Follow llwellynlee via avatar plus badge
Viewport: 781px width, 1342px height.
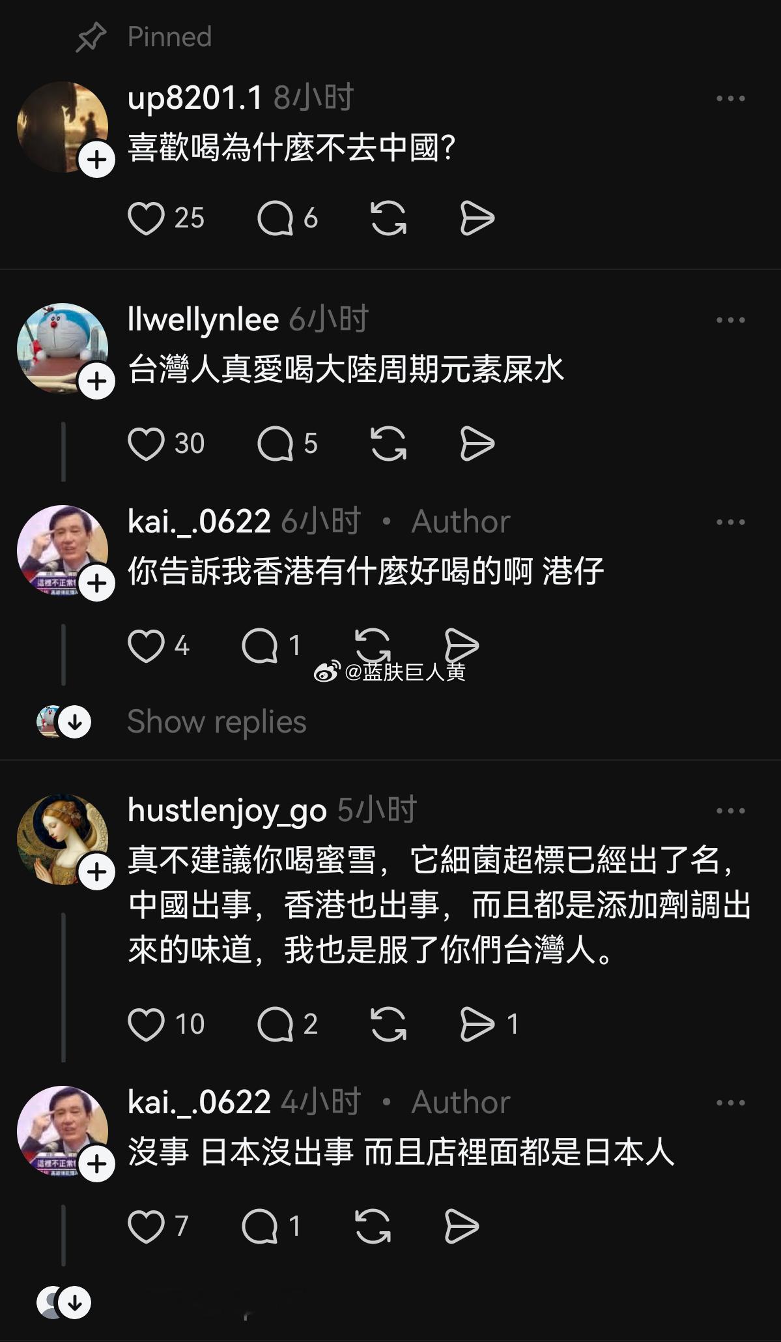(97, 381)
